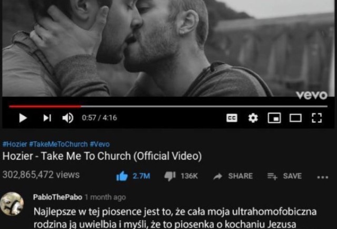
Task: Open the player settings gear
Action: click(x=253, y=118)
